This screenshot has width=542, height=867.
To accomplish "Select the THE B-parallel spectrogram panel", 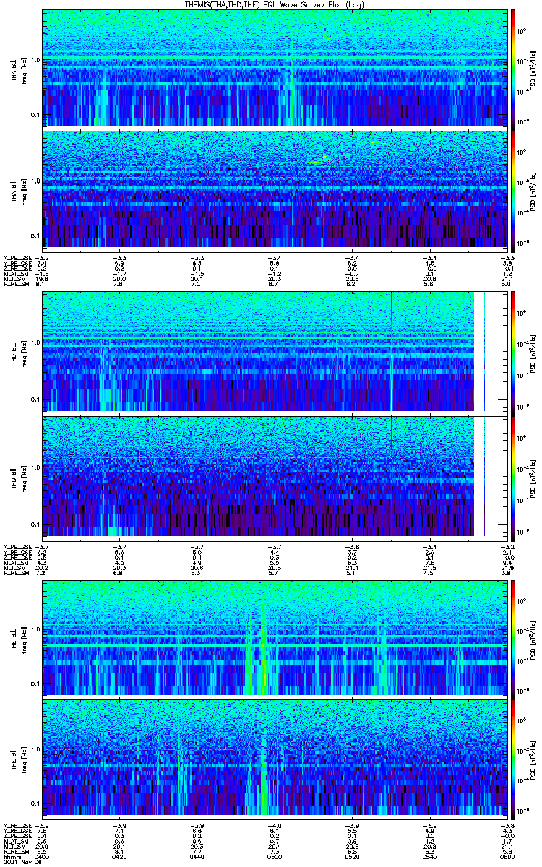I will click(275, 758).
